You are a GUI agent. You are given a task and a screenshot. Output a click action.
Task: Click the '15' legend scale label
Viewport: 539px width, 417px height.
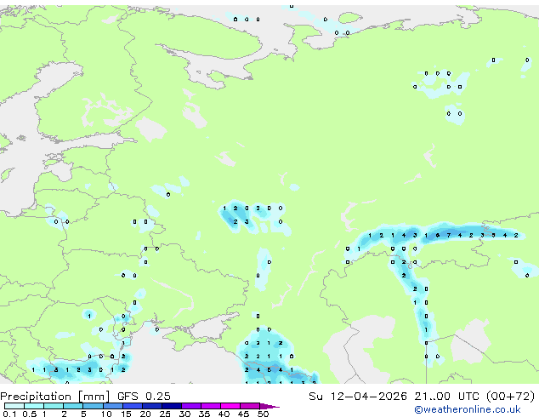tap(126, 414)
